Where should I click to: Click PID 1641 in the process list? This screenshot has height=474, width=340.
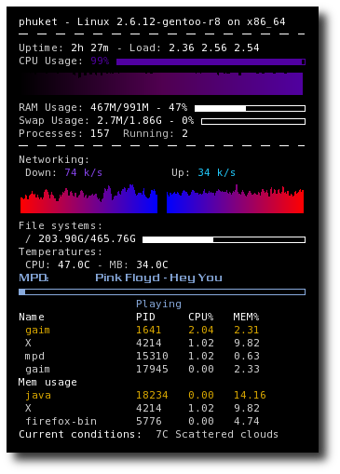tap(148, 330)
